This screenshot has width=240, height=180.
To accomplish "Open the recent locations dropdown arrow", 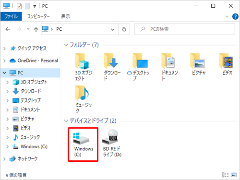I will click(x=28, y=29).
